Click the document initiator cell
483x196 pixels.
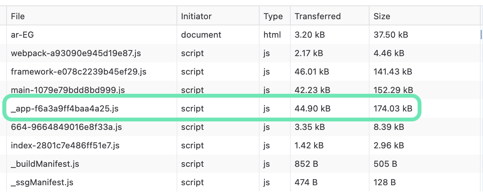tap(201, 35)
